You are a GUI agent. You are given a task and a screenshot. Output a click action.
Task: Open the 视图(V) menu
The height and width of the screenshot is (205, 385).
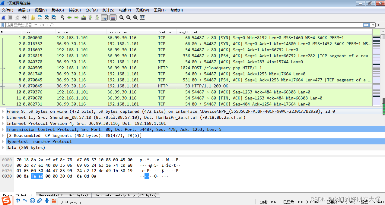point(41,10)
